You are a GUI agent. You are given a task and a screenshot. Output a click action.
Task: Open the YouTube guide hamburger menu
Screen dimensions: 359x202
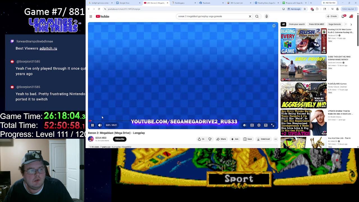(91, 17)
